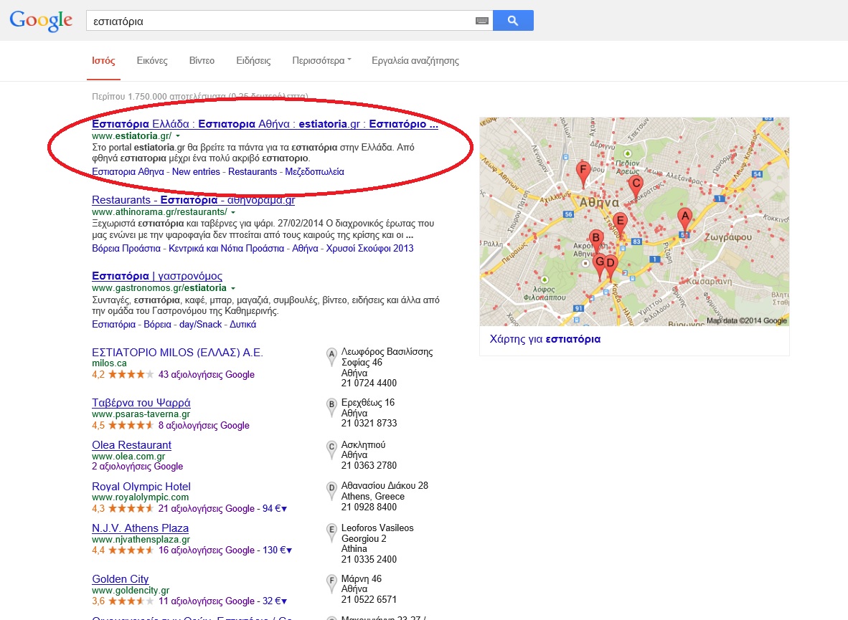Open the Royal Olympic Hotel listing
848x620 pixels.
[141, 487]
